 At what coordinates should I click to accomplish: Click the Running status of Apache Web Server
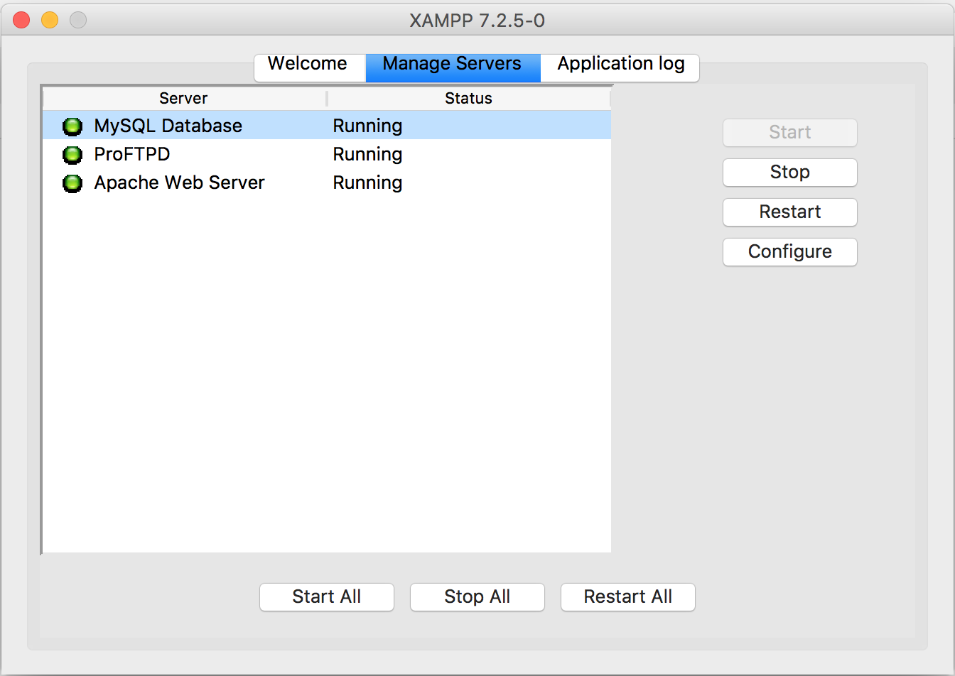368,183
